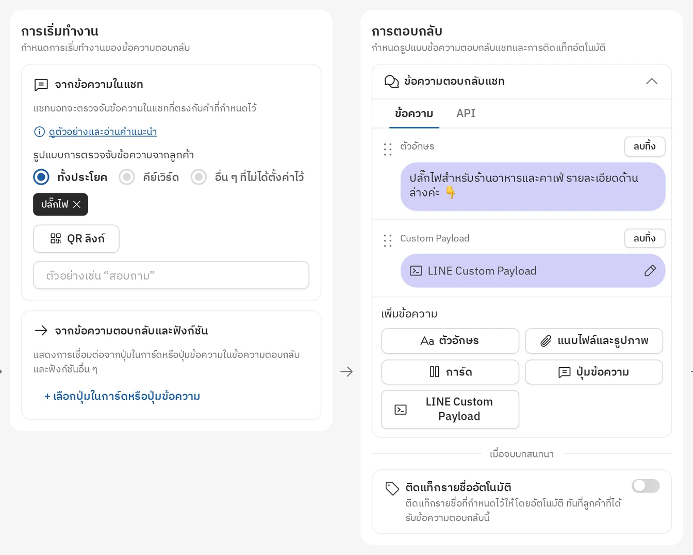
Task: Select the คีย์เวิร์ด radio option
Action: [x=127, y=177]
